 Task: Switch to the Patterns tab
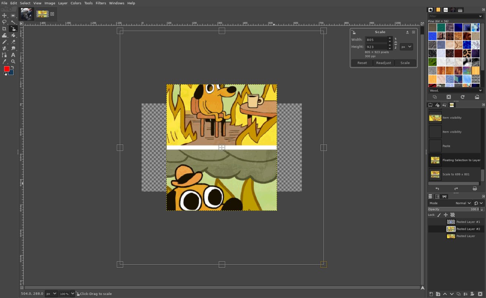click(x=438, y=10)
